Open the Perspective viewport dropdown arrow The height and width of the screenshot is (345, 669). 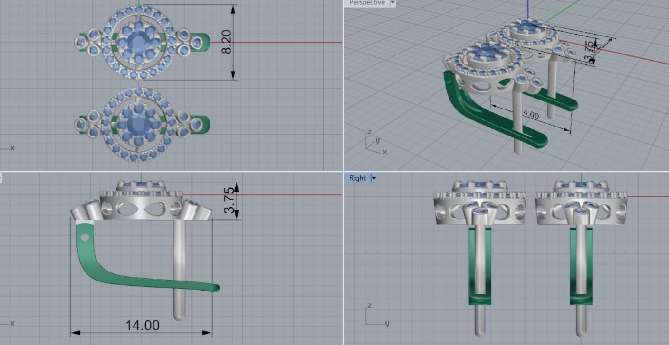point(392,3)
